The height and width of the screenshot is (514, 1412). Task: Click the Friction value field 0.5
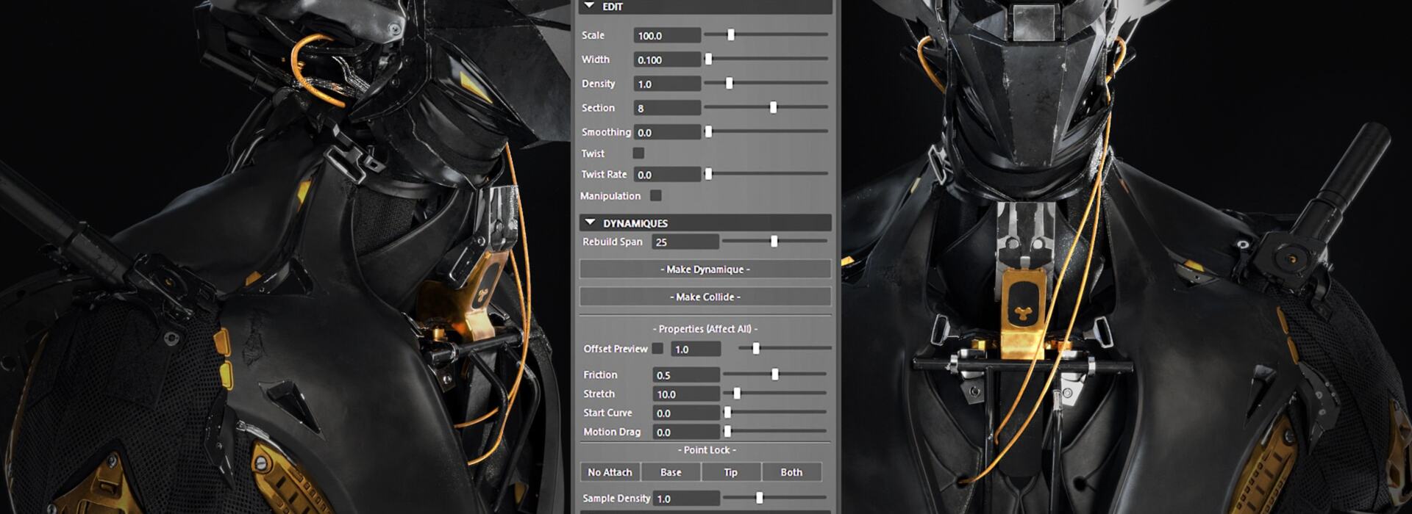point(686,374)
